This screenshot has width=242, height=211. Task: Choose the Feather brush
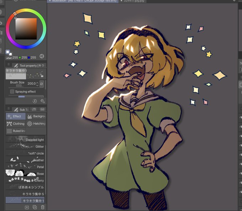[25, 160]
